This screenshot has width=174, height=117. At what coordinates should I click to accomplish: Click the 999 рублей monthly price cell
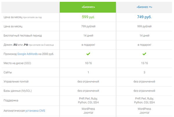click(x=144, y=26)
